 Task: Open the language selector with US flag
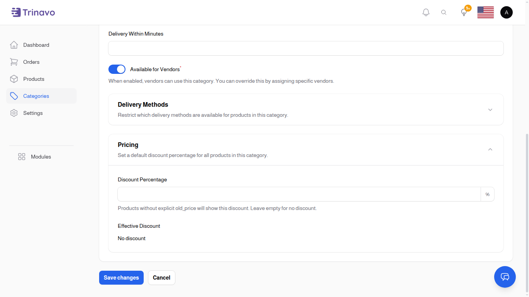pyautogui.click(x=485, y=12)
